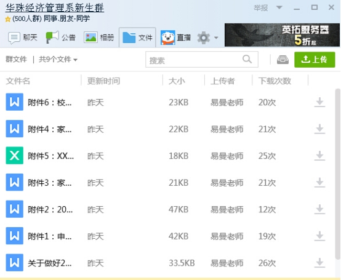
Task: Click the 47KB size value
Action: pyautogui.click(x=179, y=209)
